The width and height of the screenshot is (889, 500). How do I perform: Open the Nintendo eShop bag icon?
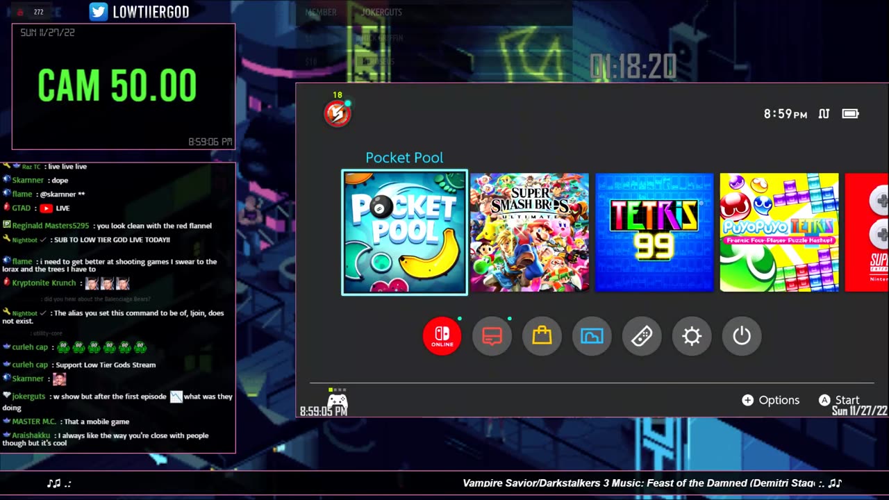(542, 336)
